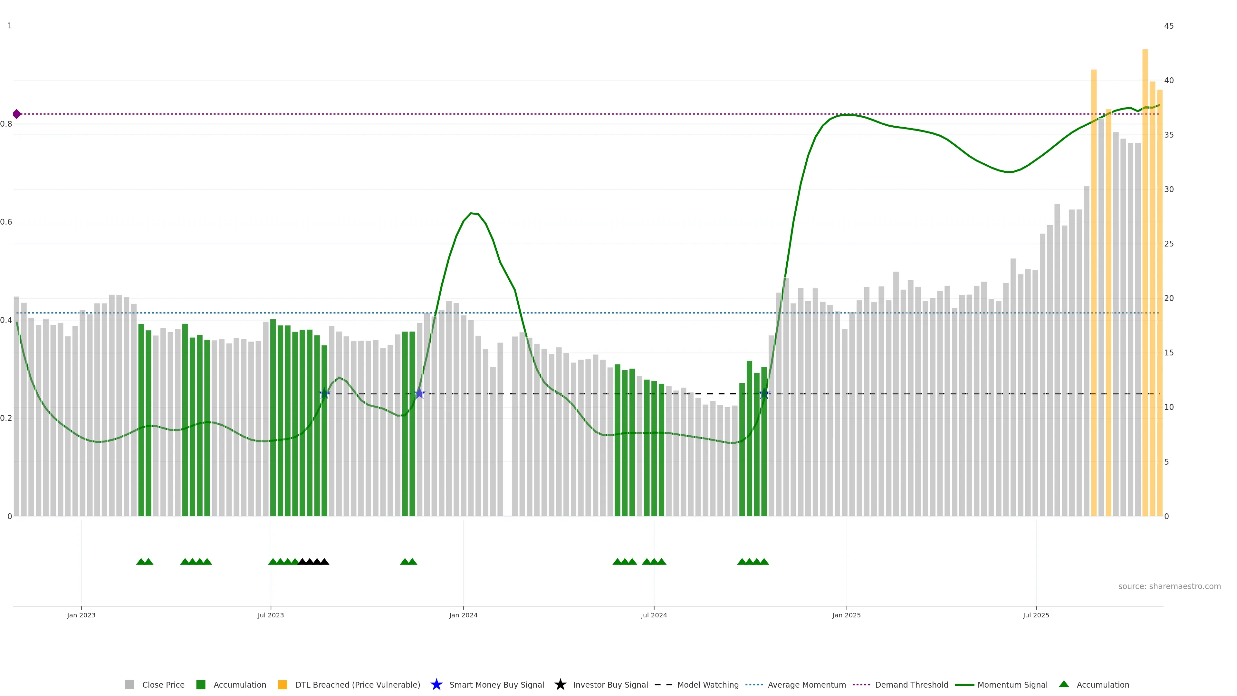Click the purple diamond on the Demand Threshold line

pos(17,114)
